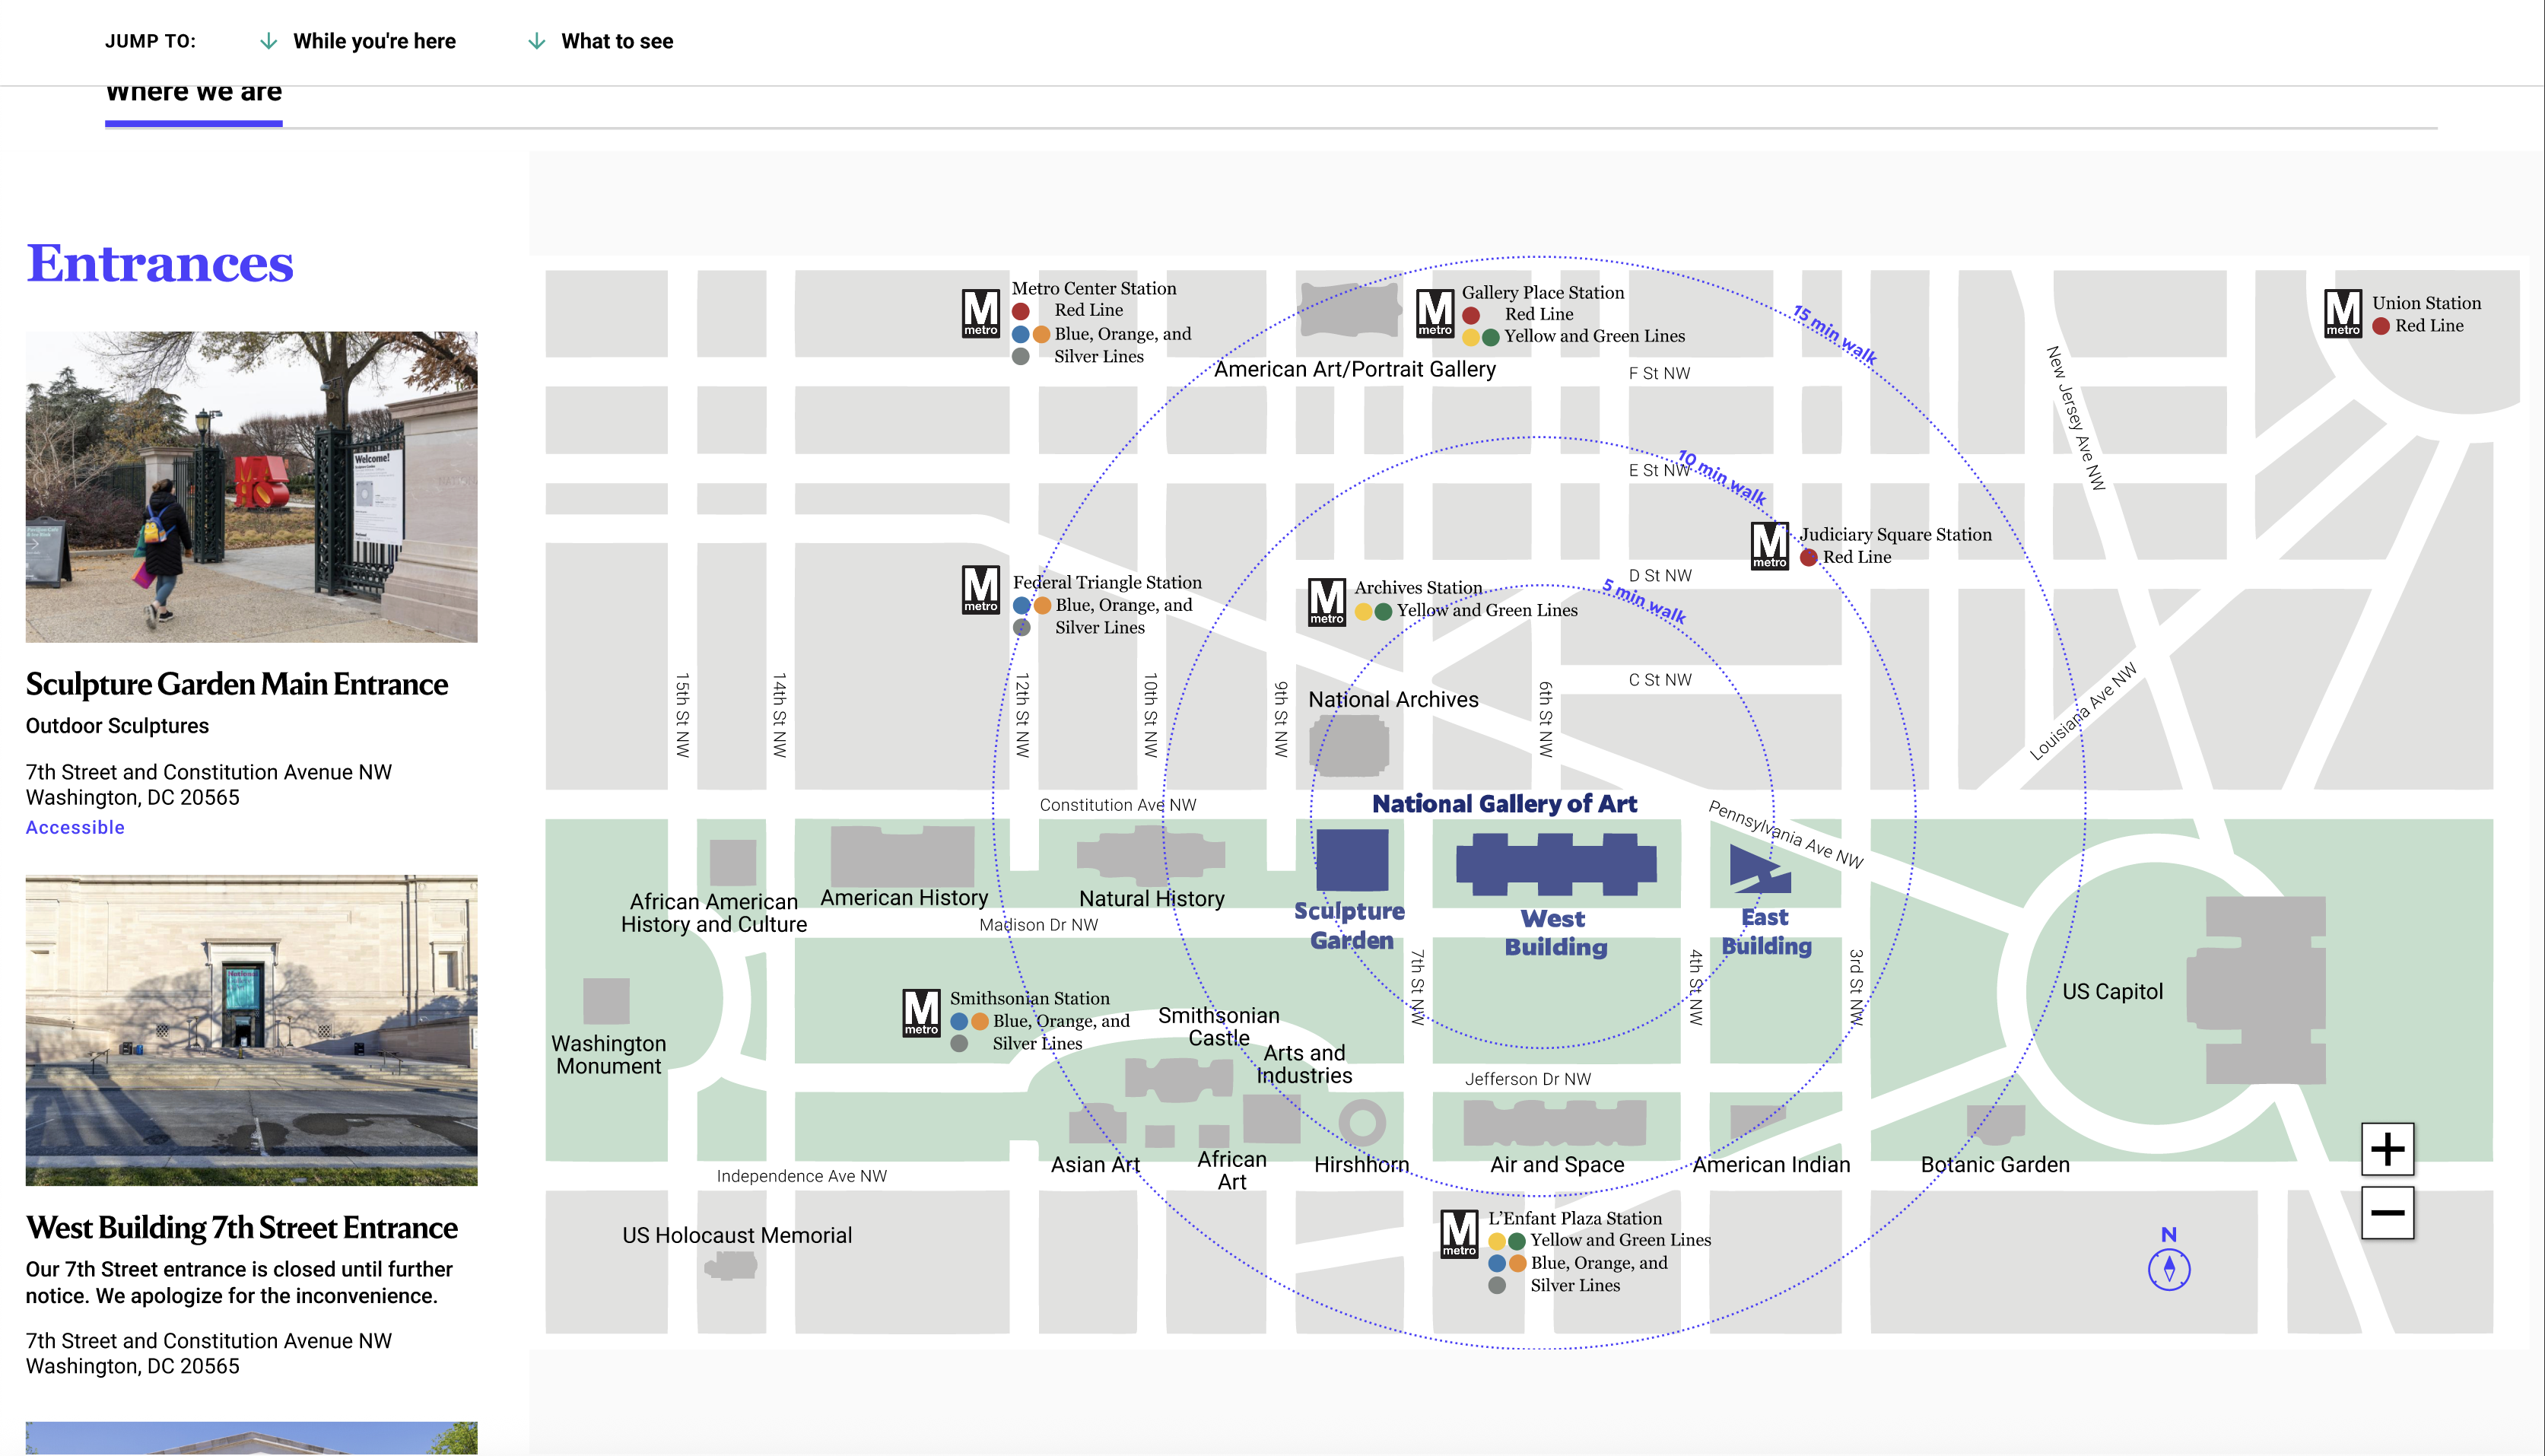Click the National Gallery of Art map label
This screenshot has height=1456, width=2545.
pos(1504,803)
